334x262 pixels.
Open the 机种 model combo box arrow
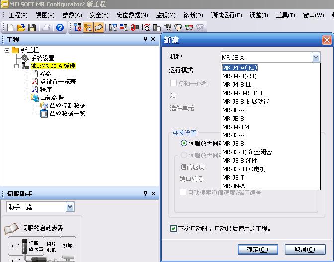point(316,57)
